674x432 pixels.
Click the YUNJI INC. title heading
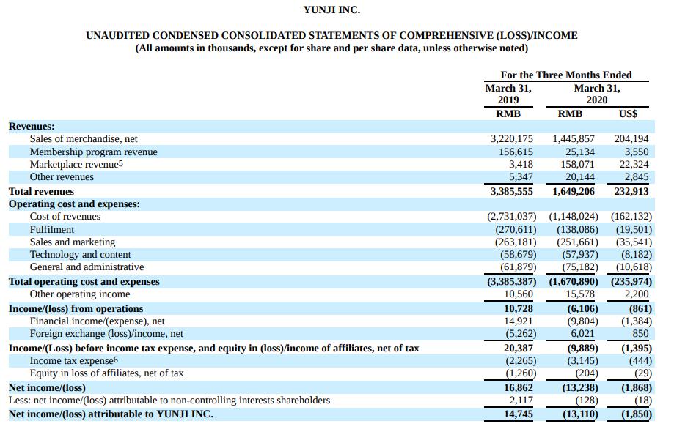coord(331,10)
